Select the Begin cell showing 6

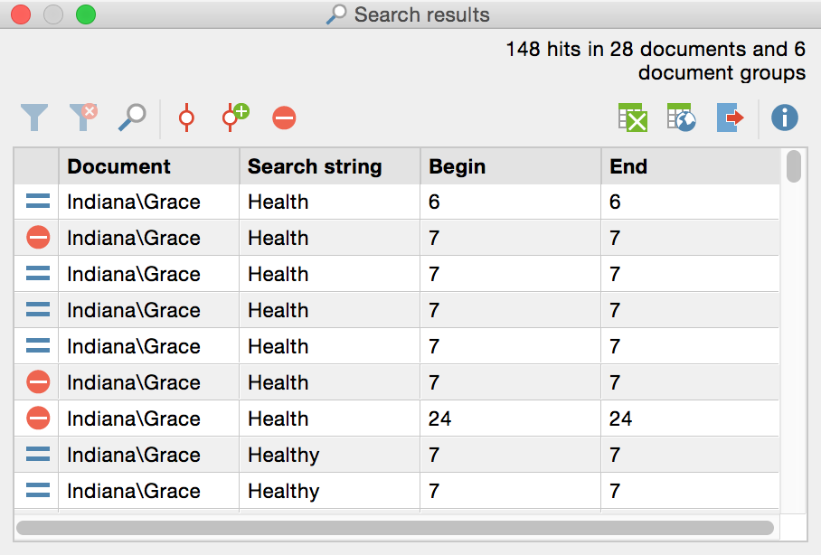(511, 202)
